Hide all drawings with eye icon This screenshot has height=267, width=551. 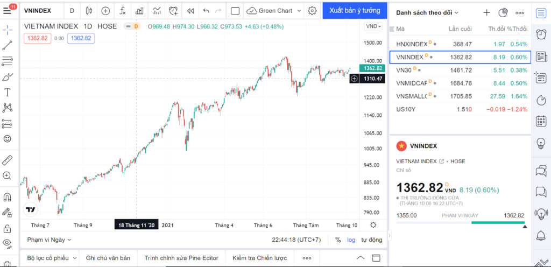[8, 243]
